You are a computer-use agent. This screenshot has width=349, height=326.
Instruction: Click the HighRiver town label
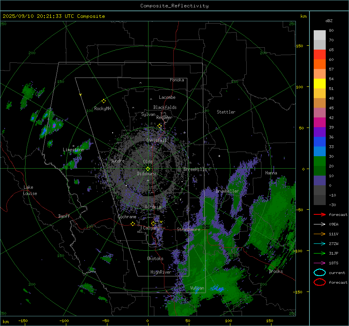(161, 272)
